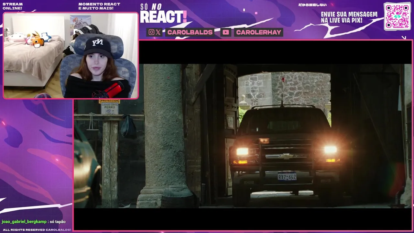The width and height of the screenshot is (414, 233).
Task: Click the SÓ NO REACT! logo
Action: tap(163, 13)
